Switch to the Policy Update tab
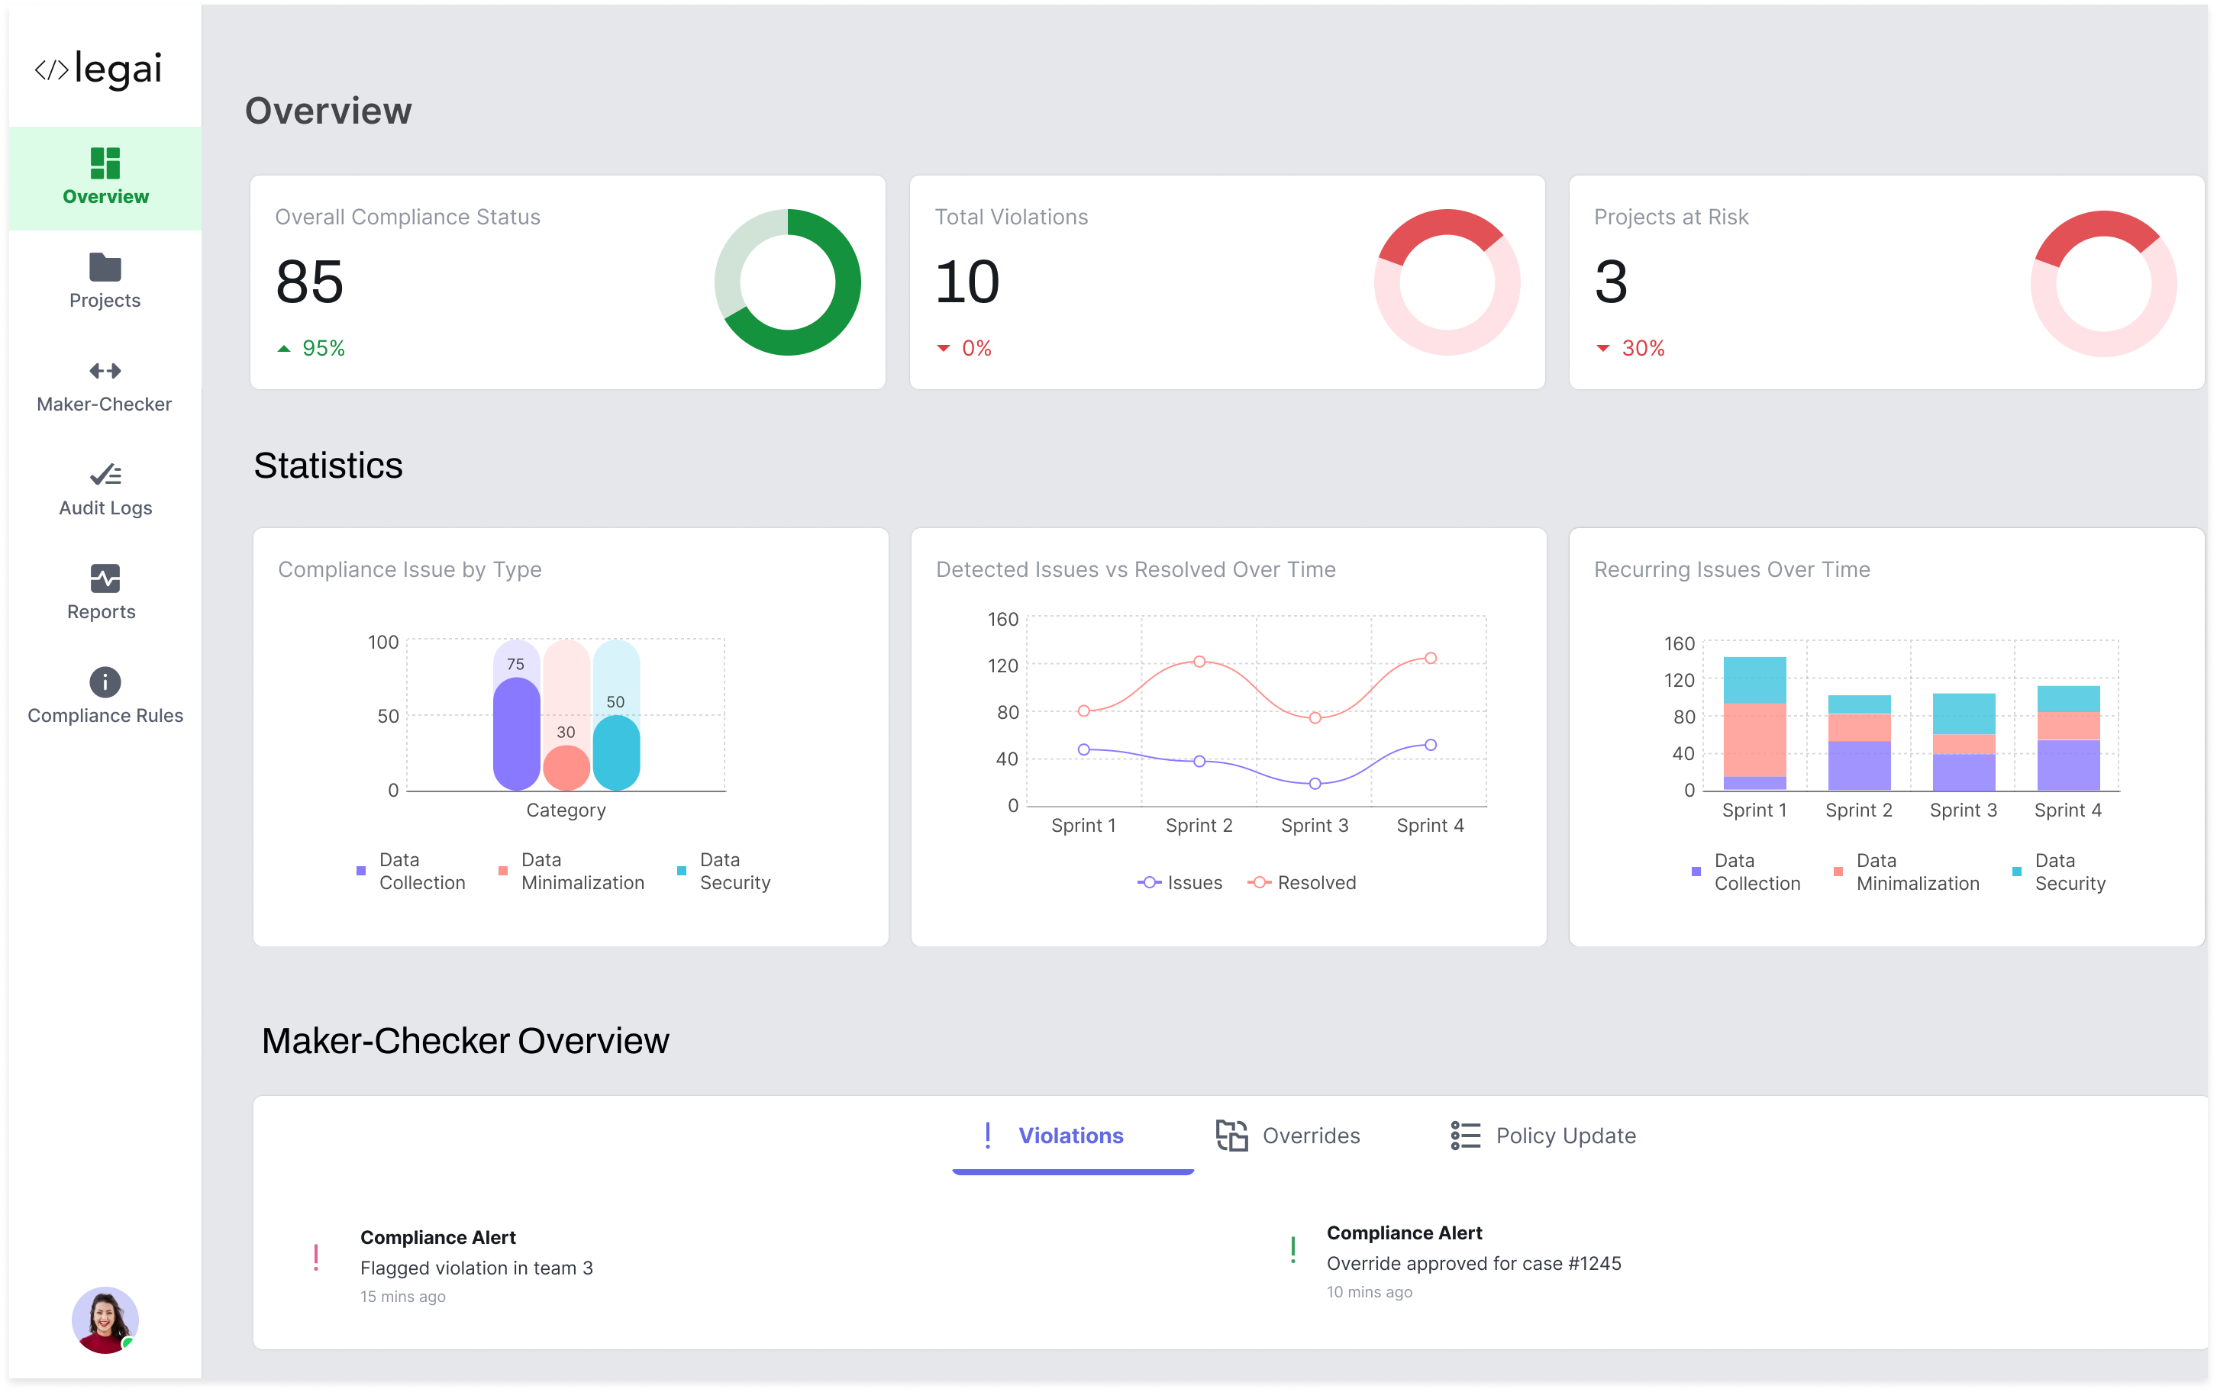The image size is (2217, 1392). pyautogui.click(x=1543, y=1136)
